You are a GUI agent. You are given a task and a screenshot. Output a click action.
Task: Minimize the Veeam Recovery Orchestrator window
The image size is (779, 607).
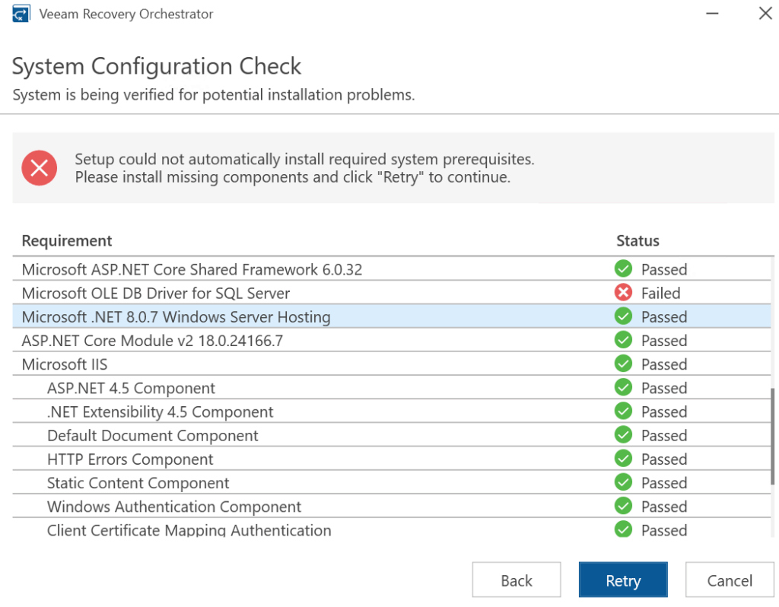coord(712,14)
